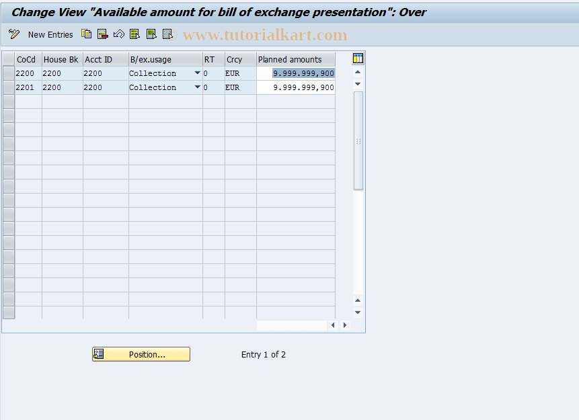Click the Delete entry icon

[102, 34]
